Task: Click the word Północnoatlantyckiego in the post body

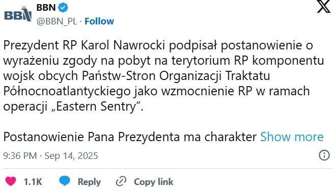Action: 67,91
